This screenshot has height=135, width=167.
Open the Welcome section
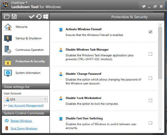coord(26,27)
